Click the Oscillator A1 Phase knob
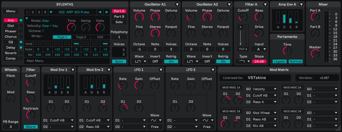 (x=155, y=17)
